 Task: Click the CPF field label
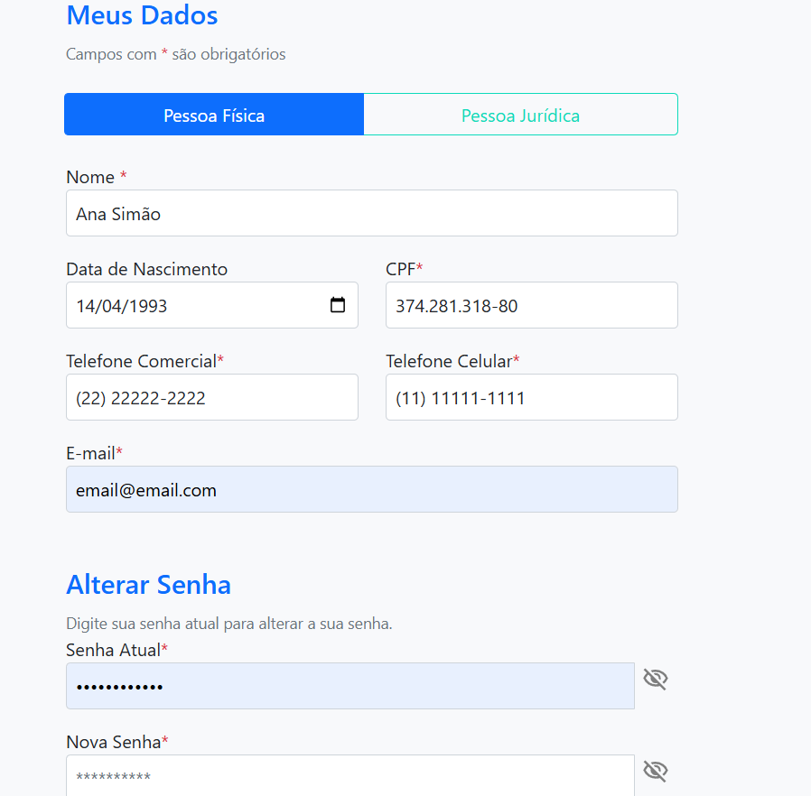click(400, 269)
